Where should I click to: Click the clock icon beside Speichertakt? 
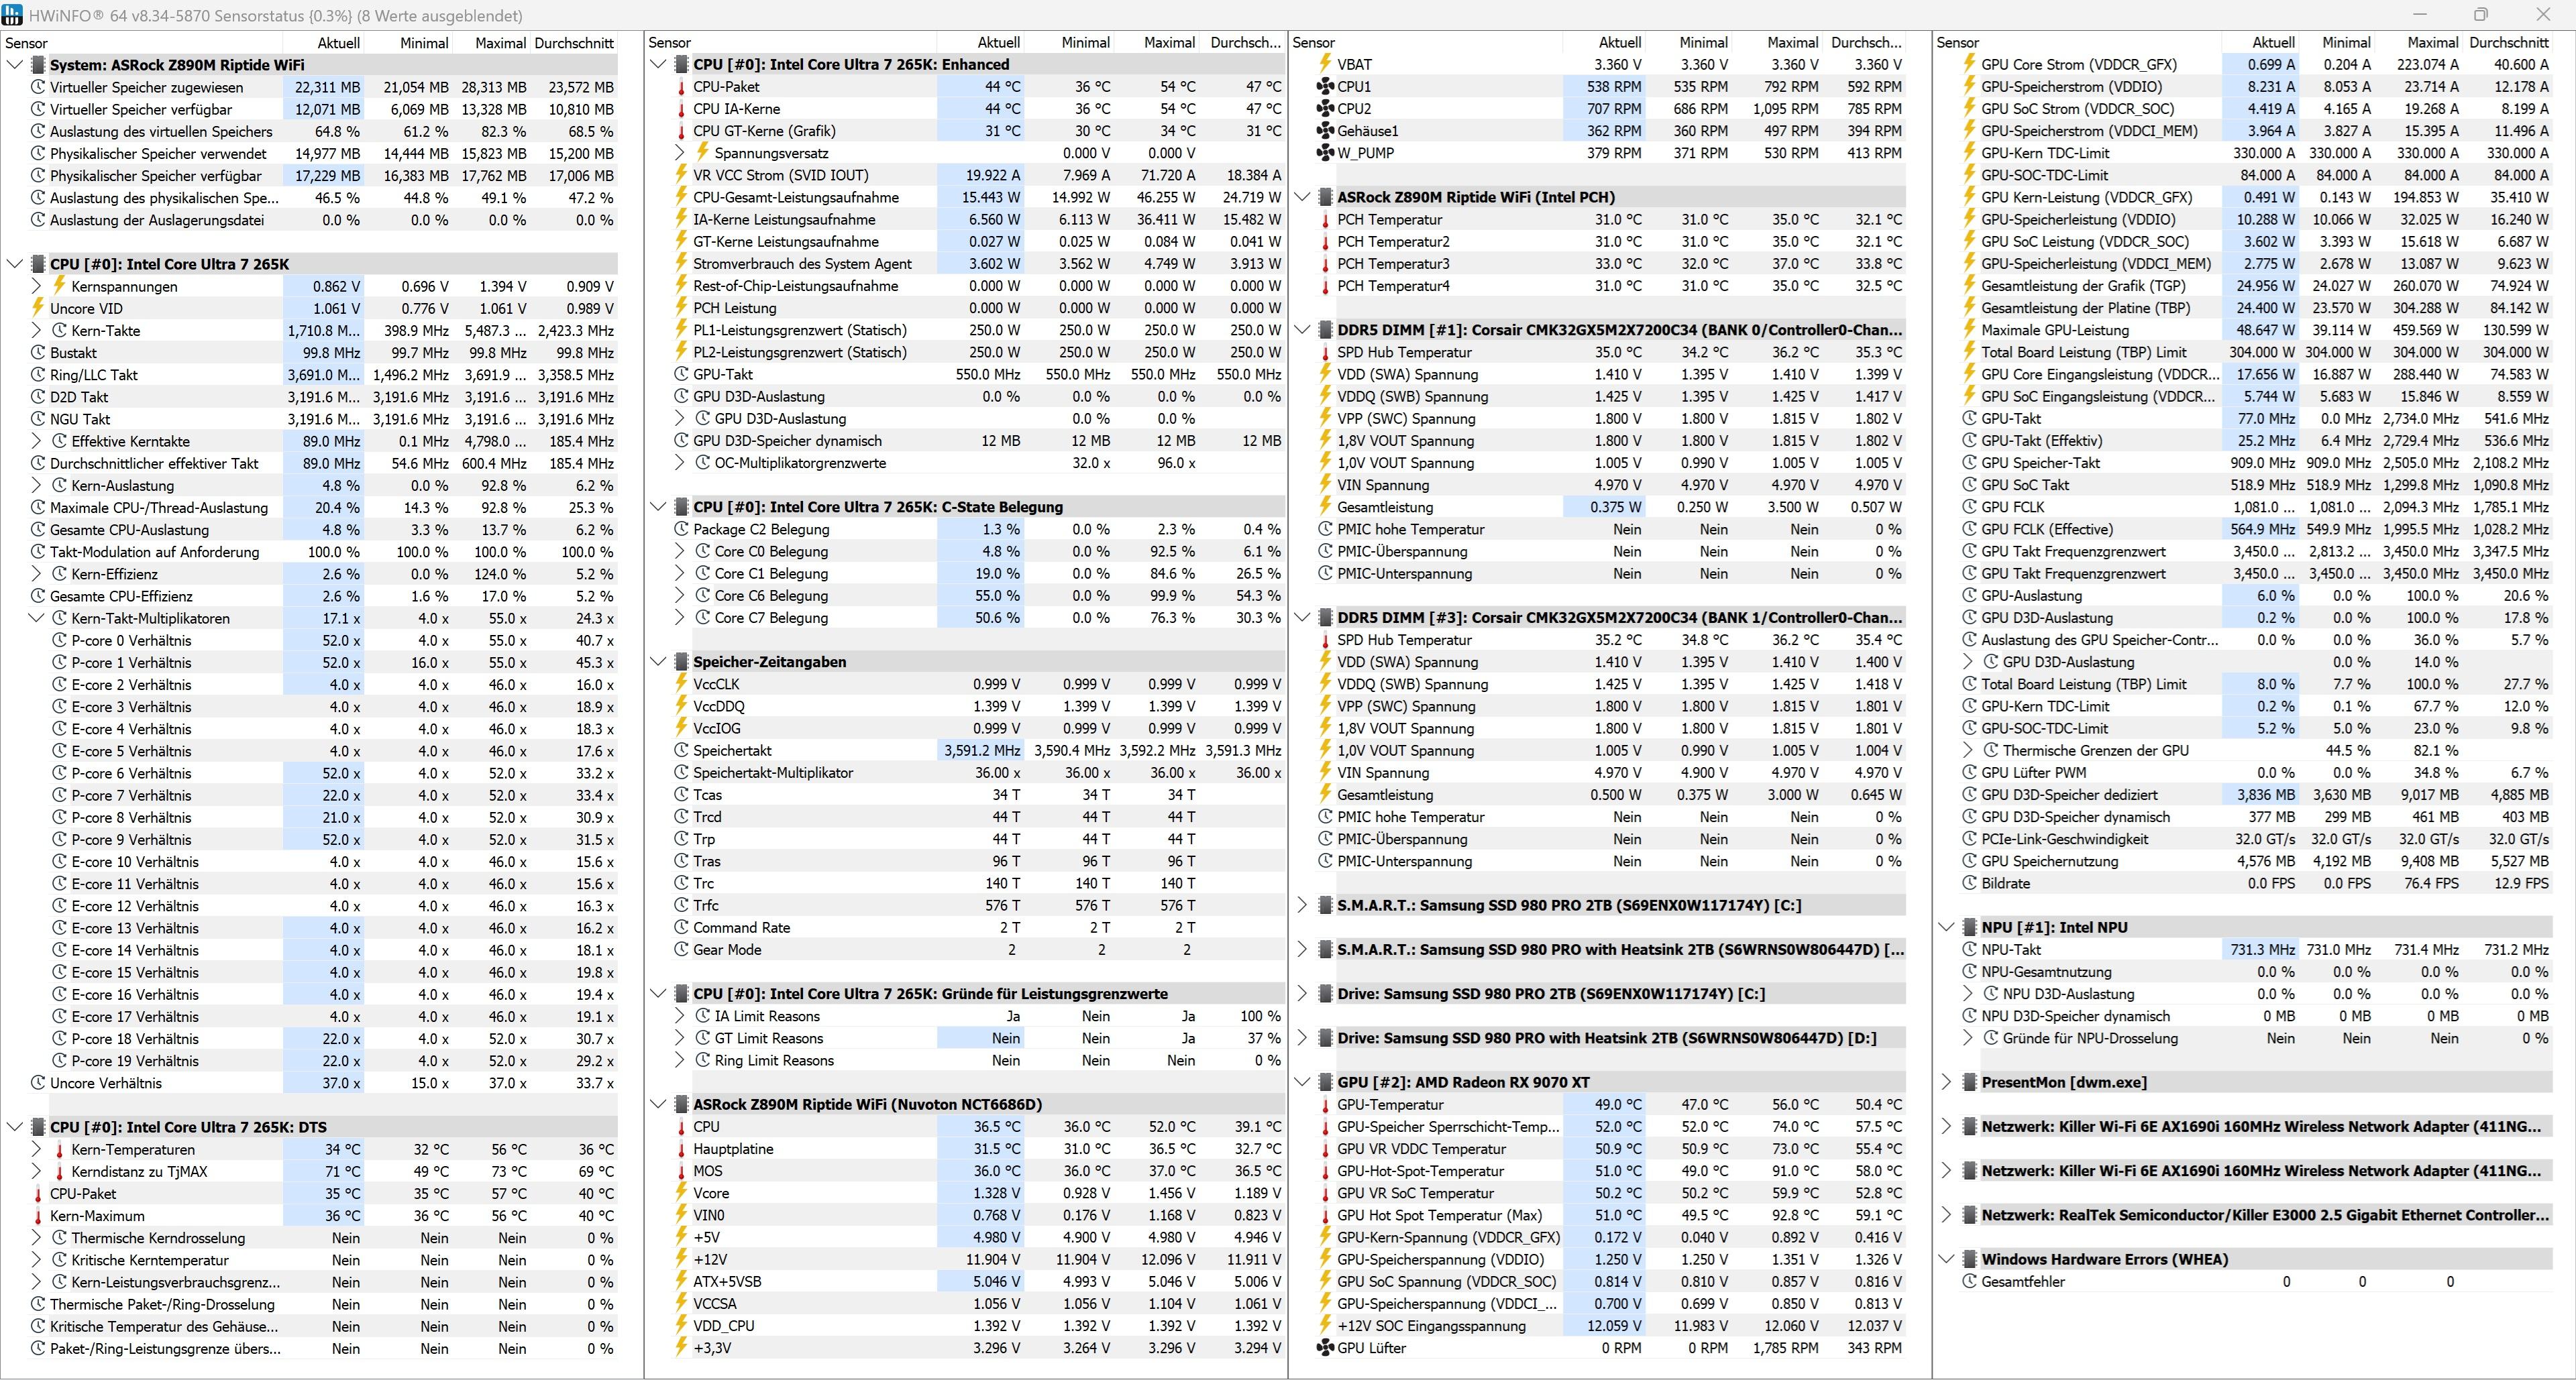pyautogui.click(x=681, y=750)
